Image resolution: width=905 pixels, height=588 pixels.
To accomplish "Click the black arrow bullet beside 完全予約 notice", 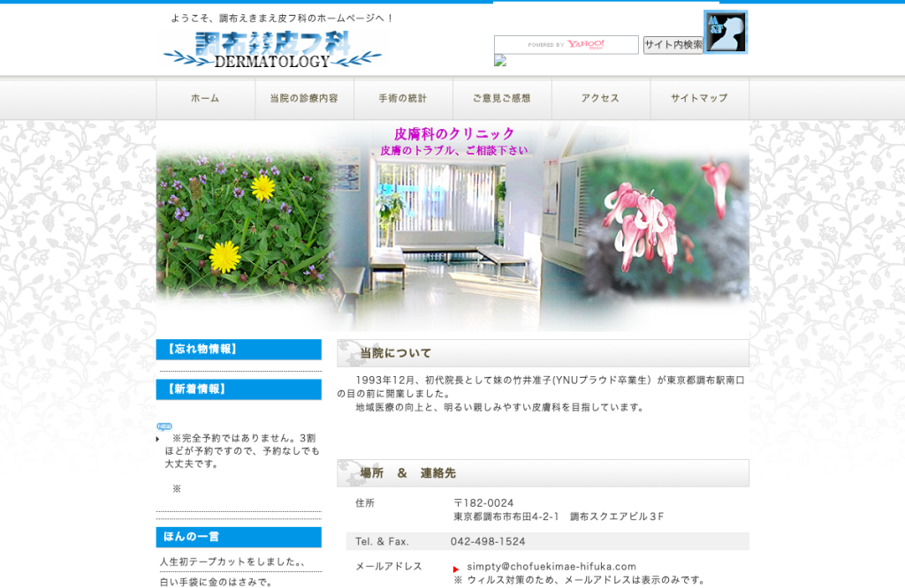I will [x=157, y=440].
